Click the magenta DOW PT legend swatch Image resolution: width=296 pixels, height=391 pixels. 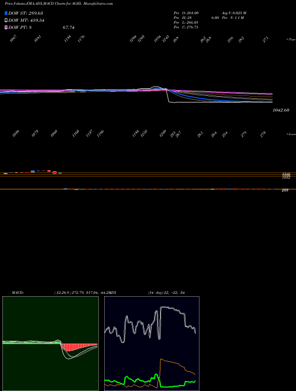(6, 27)
